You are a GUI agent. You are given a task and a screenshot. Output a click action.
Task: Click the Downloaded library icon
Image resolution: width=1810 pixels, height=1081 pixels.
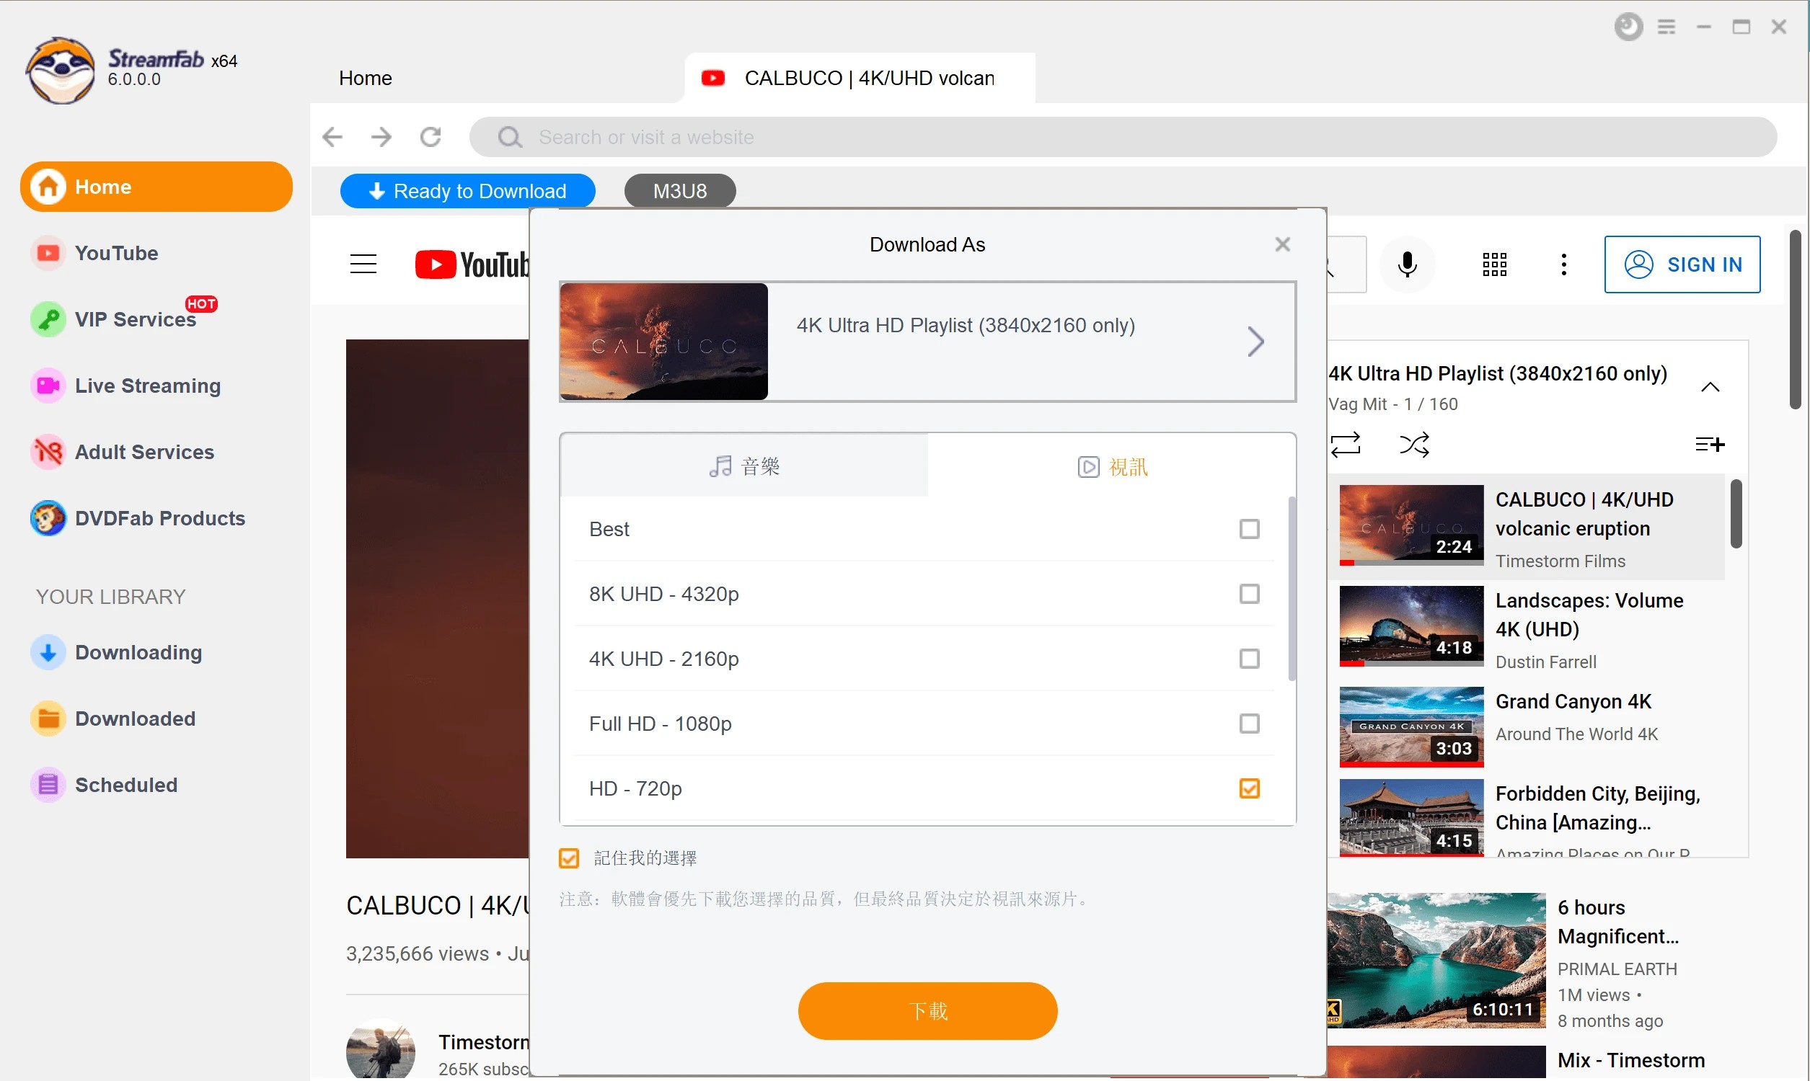coord(49,718)
